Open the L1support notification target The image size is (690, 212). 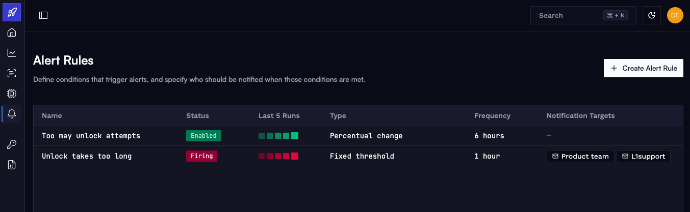[644, 156]
